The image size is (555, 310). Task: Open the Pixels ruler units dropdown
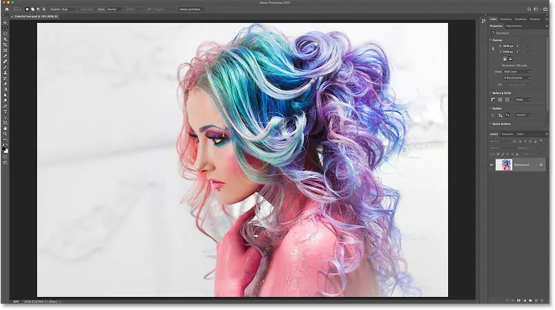523,100
